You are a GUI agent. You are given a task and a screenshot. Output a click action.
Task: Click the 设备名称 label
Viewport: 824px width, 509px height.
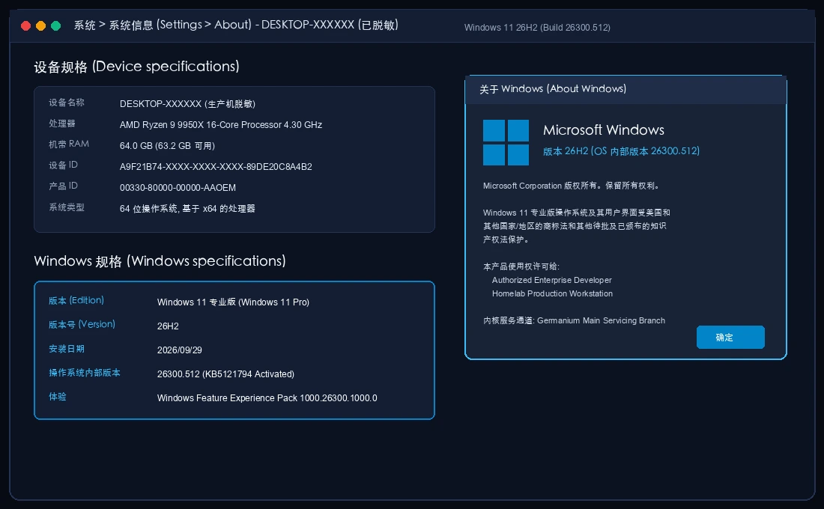(66, 103)
